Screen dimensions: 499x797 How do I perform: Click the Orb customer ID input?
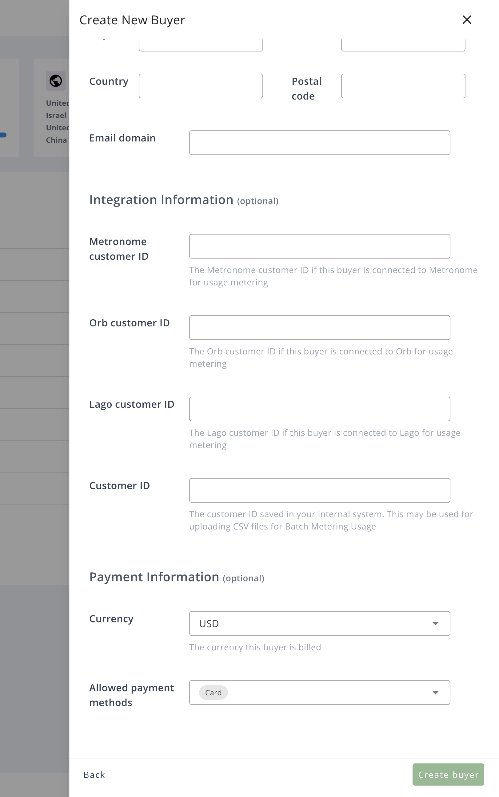(319, 328)
